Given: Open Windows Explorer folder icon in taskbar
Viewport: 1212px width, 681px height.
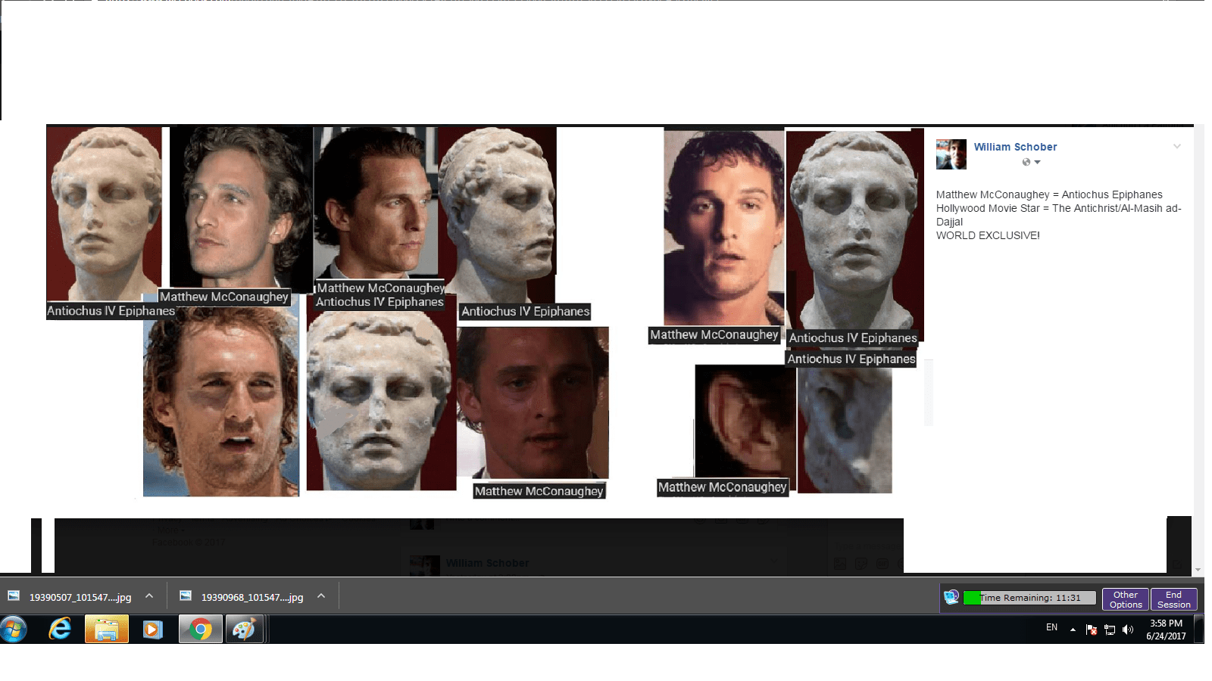Looking at the screenshot, I should 107,629.
